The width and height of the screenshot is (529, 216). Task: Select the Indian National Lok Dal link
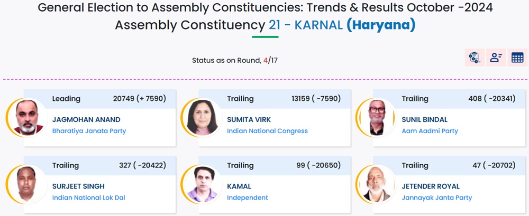tap(88, 198)
